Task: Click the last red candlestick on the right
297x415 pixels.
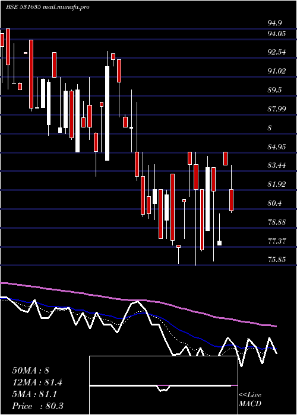Action: pyautogui.click(x=231, y=200)
